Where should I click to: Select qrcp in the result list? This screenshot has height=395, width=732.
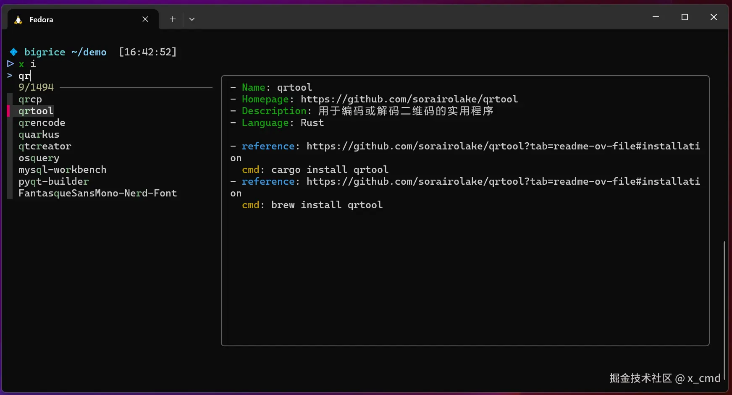30,99
